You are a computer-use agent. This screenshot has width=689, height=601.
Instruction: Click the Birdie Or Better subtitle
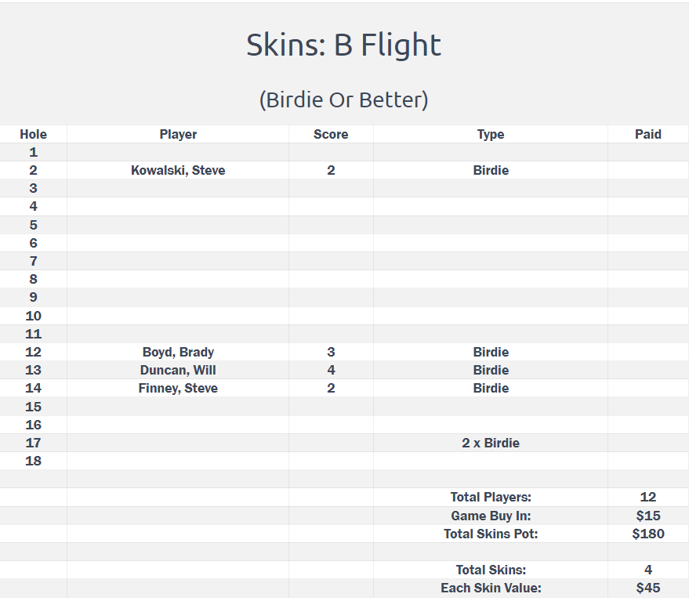click(x=343, y=100)
